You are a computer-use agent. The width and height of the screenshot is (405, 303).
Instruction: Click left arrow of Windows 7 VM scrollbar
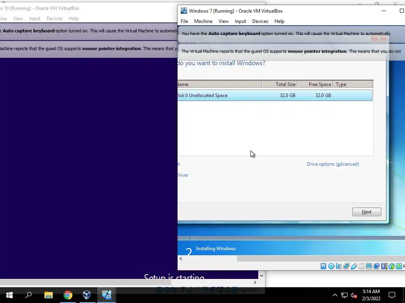click(x=181, y=258)
